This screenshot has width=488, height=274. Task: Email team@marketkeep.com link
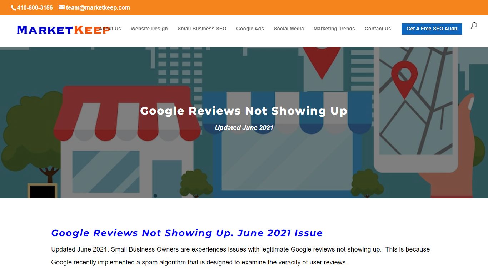coord(98,7)
